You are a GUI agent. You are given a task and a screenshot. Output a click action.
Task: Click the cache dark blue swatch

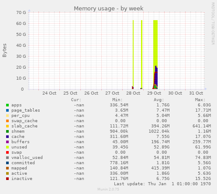pos(7,137)
